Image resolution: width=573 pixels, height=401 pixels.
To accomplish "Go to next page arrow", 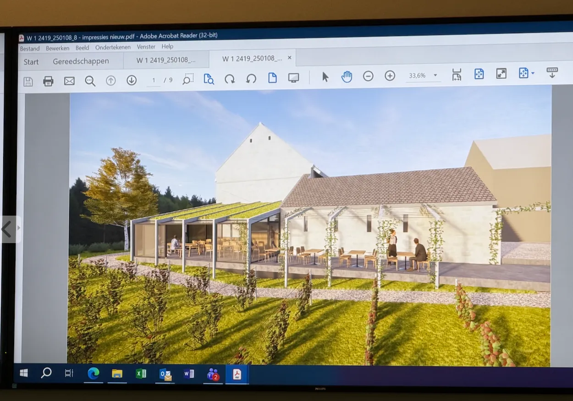I will [132, 80].
